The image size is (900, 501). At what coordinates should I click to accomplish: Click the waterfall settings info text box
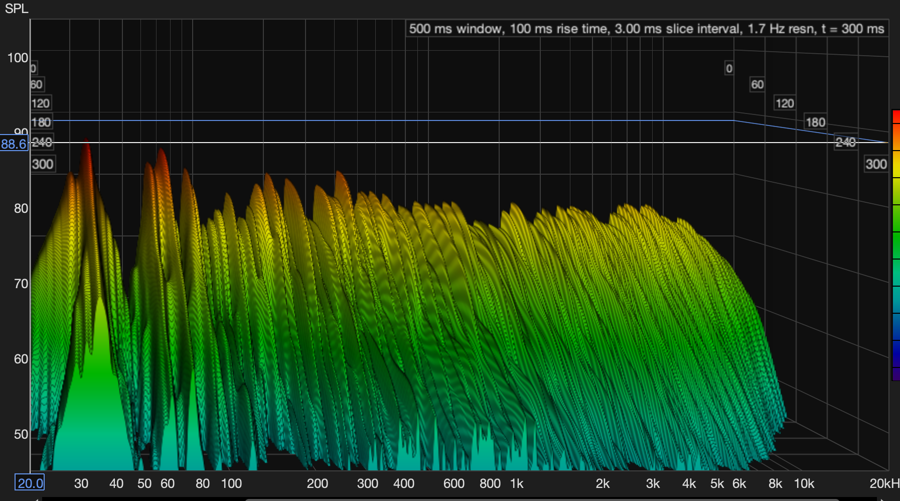tap(646, 29)
